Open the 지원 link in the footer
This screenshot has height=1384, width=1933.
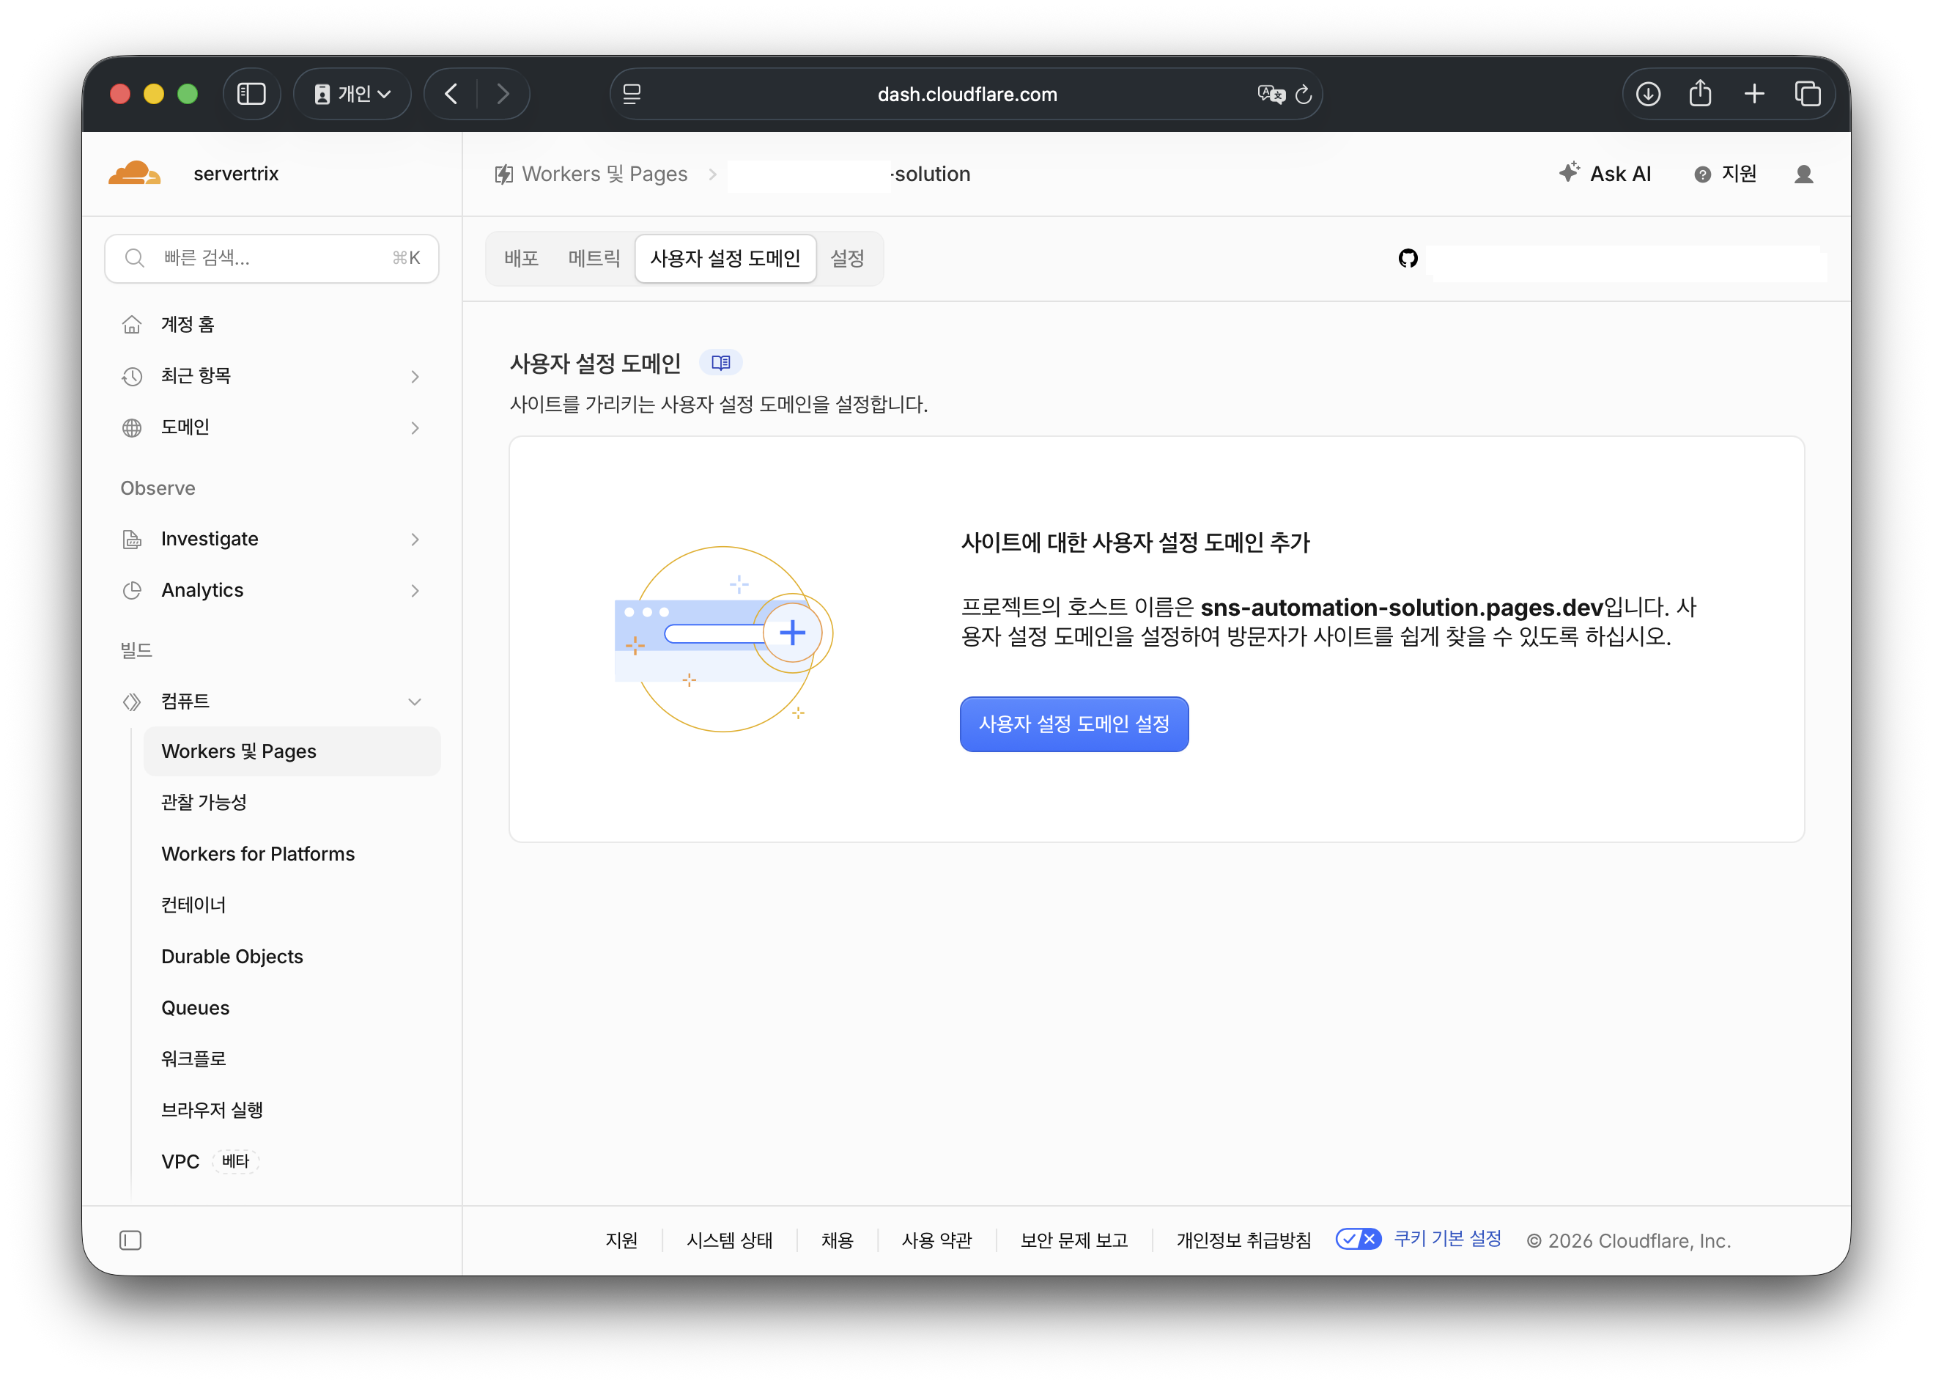pos(621,1240)
